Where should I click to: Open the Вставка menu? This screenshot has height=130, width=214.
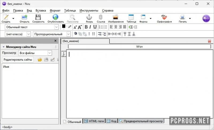tap(41, 10)
